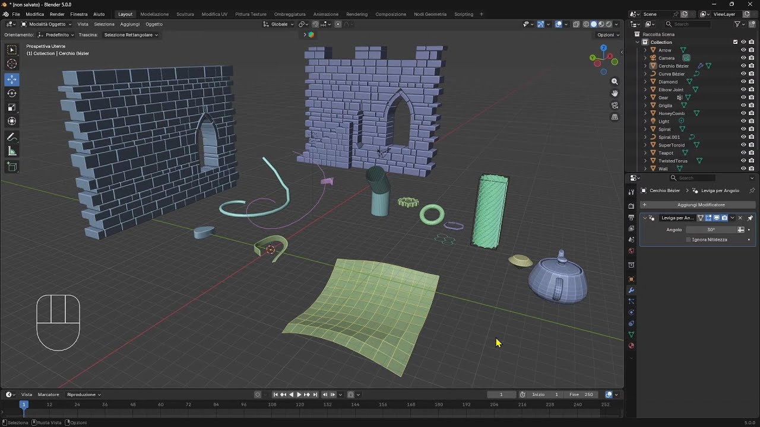Screen dimensions: 760x427
Task: Open the Opzioni dropdown in the viewport
Action: click(x=607, y=35)
